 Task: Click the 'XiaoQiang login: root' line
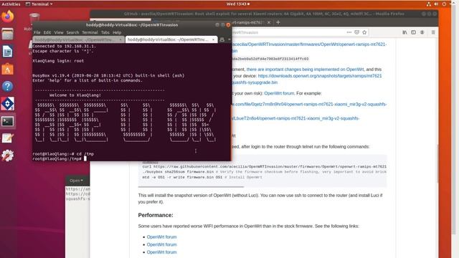point(58,61)
